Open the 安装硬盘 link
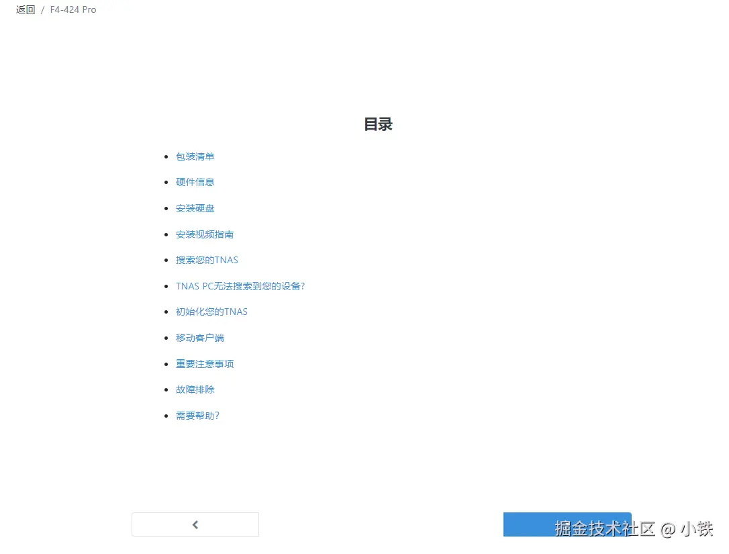 (x=195, y=208)
